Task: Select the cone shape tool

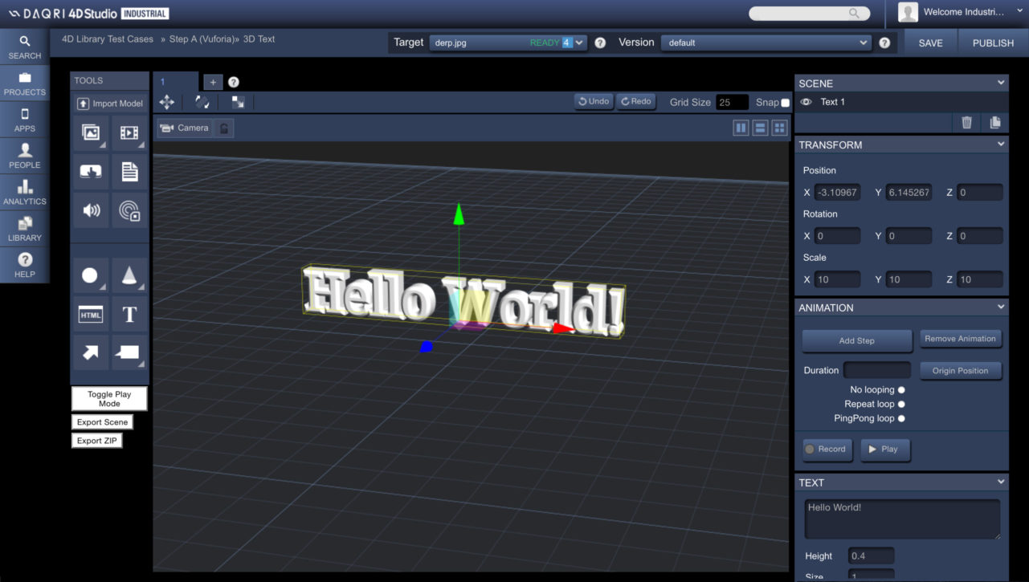Action: tap(129, 275)
